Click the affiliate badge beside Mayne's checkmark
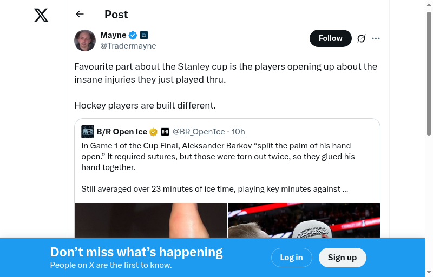 pos(144,35)
